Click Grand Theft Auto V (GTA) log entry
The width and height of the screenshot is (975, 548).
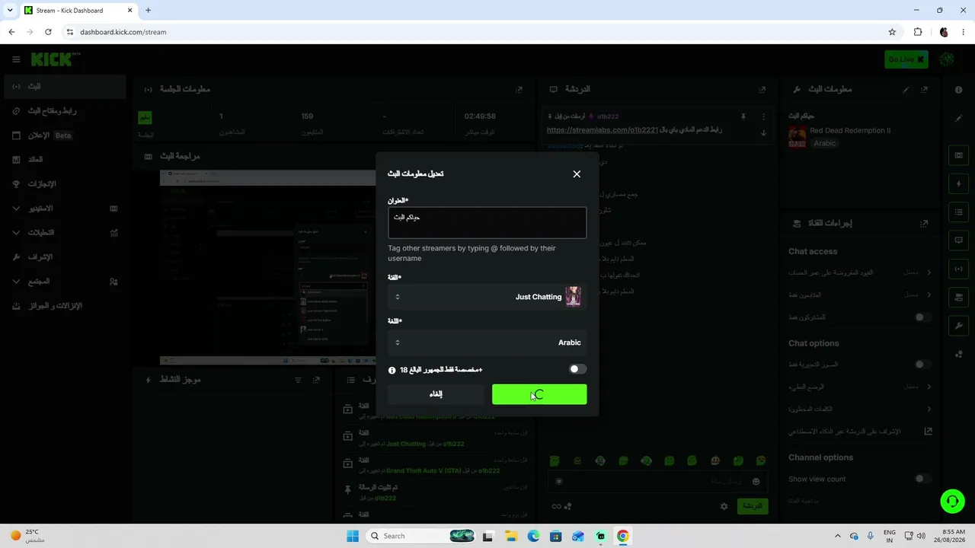pos(431,470)
